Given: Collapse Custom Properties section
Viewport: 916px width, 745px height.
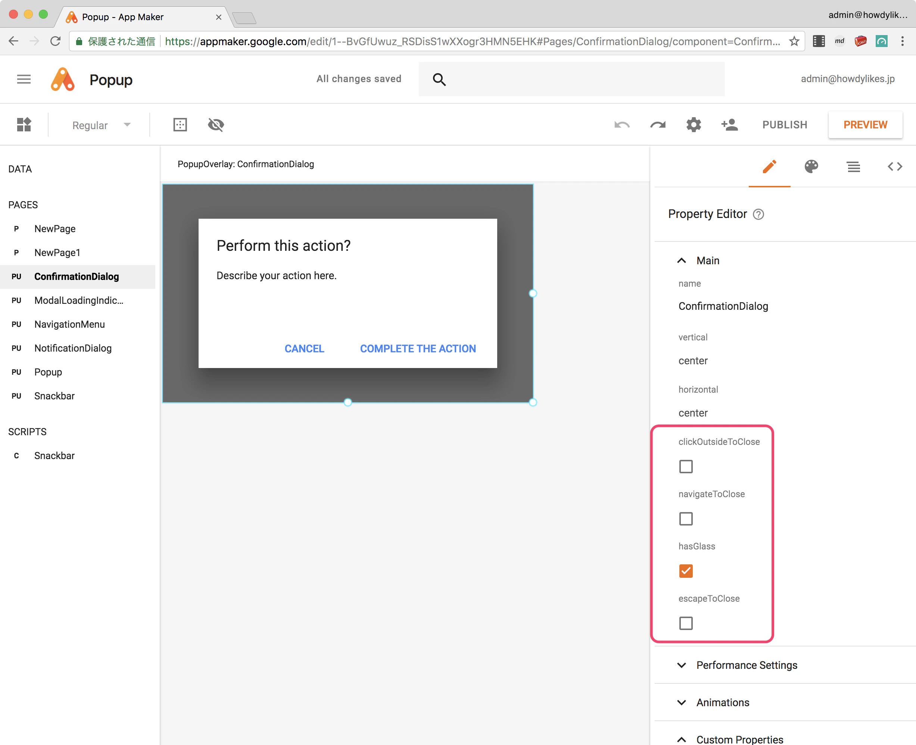Looking at the screenshot, I should click(x=682, y=739).
